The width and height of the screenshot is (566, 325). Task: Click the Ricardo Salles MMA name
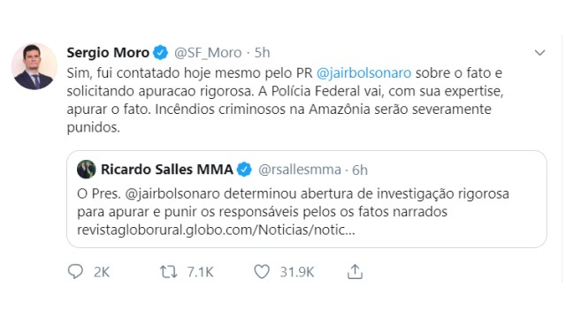click(167, 170)
